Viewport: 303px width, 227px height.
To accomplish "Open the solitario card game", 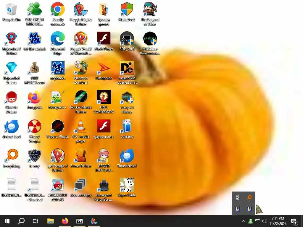I will tap(127, 129).
